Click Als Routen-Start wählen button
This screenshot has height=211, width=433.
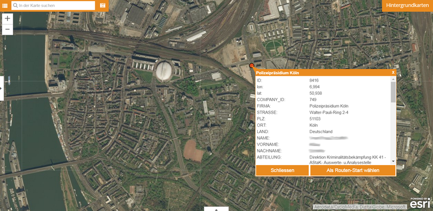pos(353,170)
